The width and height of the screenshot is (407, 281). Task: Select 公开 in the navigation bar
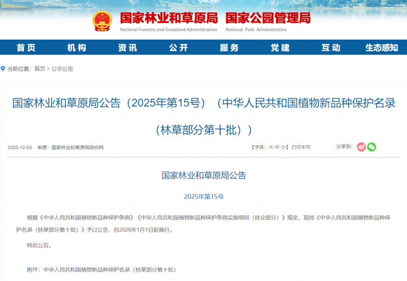point(179,48)
